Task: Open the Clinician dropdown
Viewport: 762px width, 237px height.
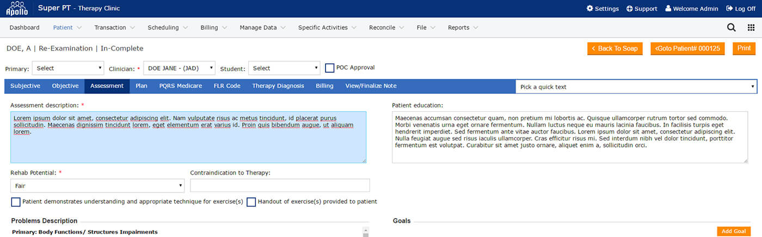Action: pyautogui.click(x=179, y=68)
